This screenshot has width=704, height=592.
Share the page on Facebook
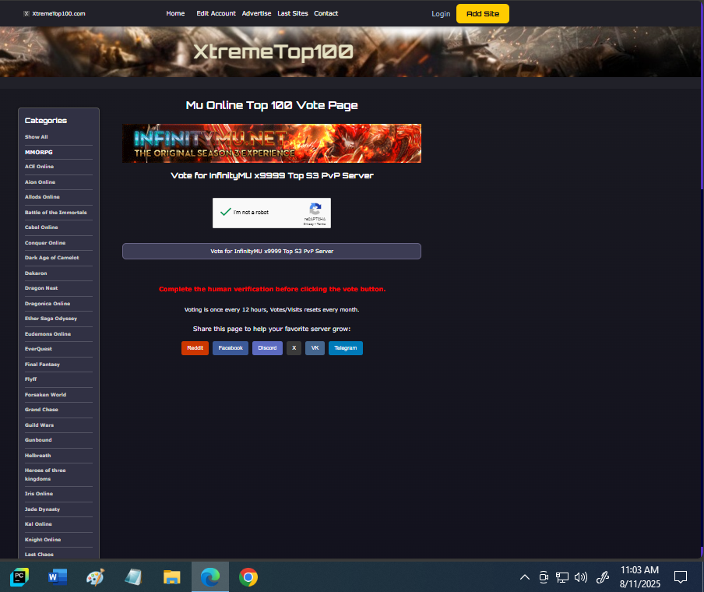[x=231, y=348]
